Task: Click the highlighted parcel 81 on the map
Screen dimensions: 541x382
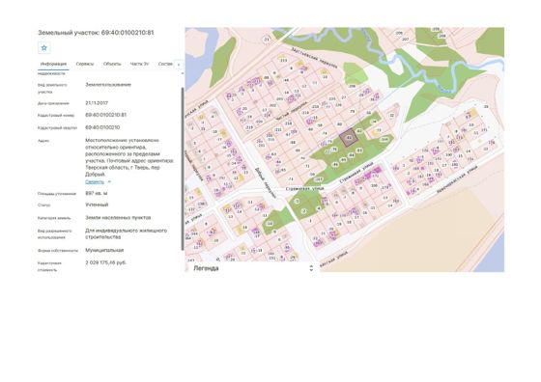Action: (348, 137)
